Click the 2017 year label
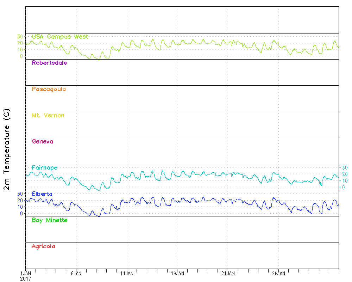Screen dimensions: 352x282 click(x=26, y=278)
